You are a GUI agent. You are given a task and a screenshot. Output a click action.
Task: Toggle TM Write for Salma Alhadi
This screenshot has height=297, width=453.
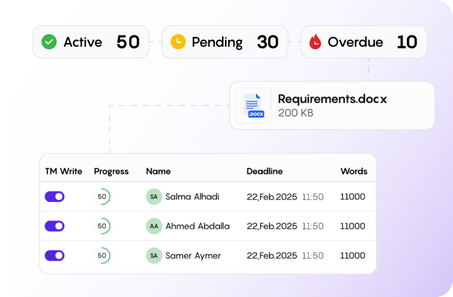tap(54, 196)
